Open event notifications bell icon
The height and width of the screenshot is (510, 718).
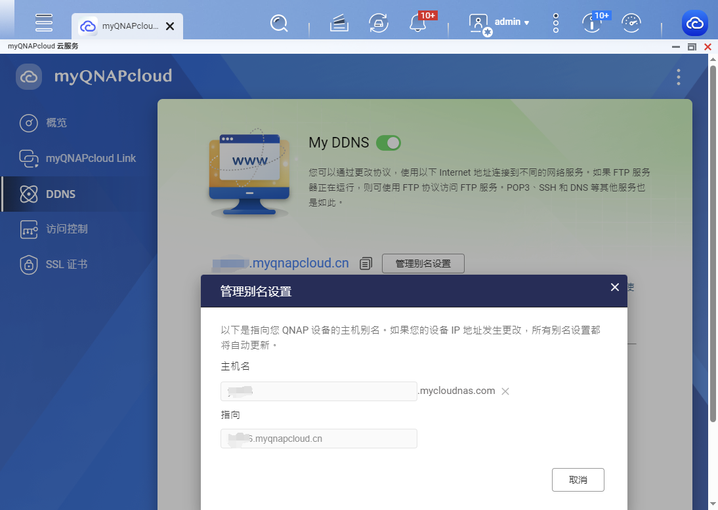[x=418, y=23]
